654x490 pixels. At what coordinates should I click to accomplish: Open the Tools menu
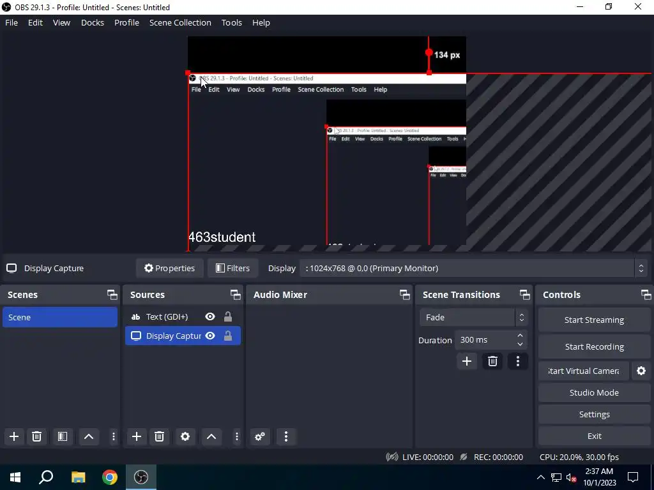click(x=231, y=22)
